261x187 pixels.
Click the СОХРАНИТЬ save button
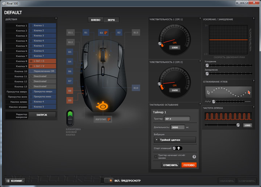(x=247, y=181)
